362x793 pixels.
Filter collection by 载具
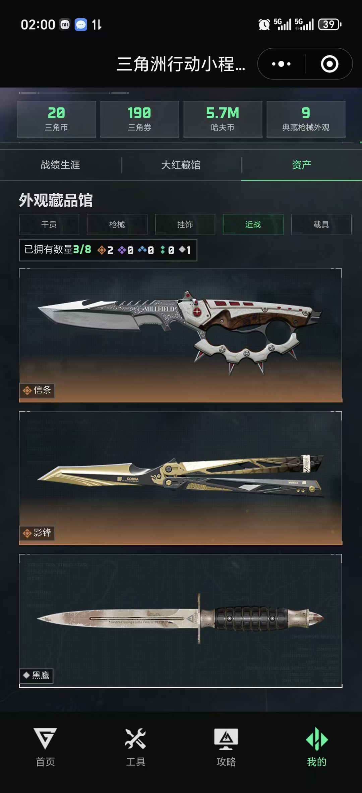321,224
